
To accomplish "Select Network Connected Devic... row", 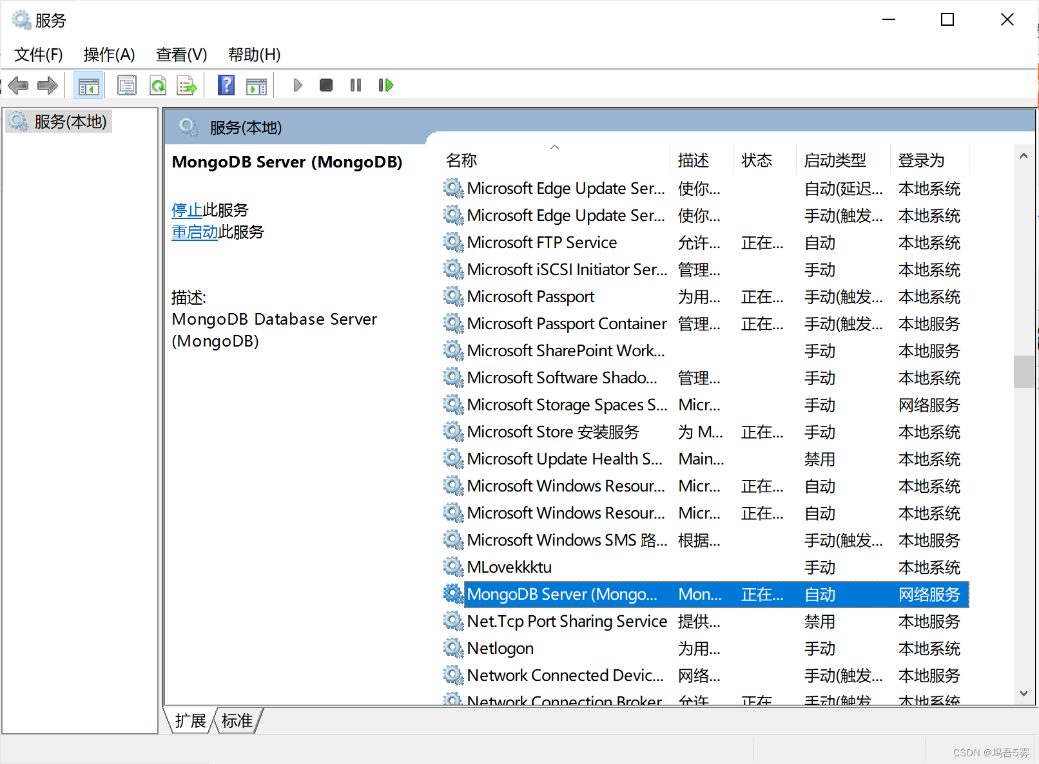I will pos(705,676).
